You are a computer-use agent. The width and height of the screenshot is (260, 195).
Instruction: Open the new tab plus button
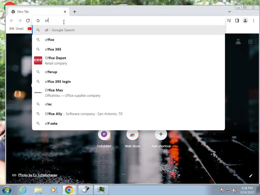[75, 12]
